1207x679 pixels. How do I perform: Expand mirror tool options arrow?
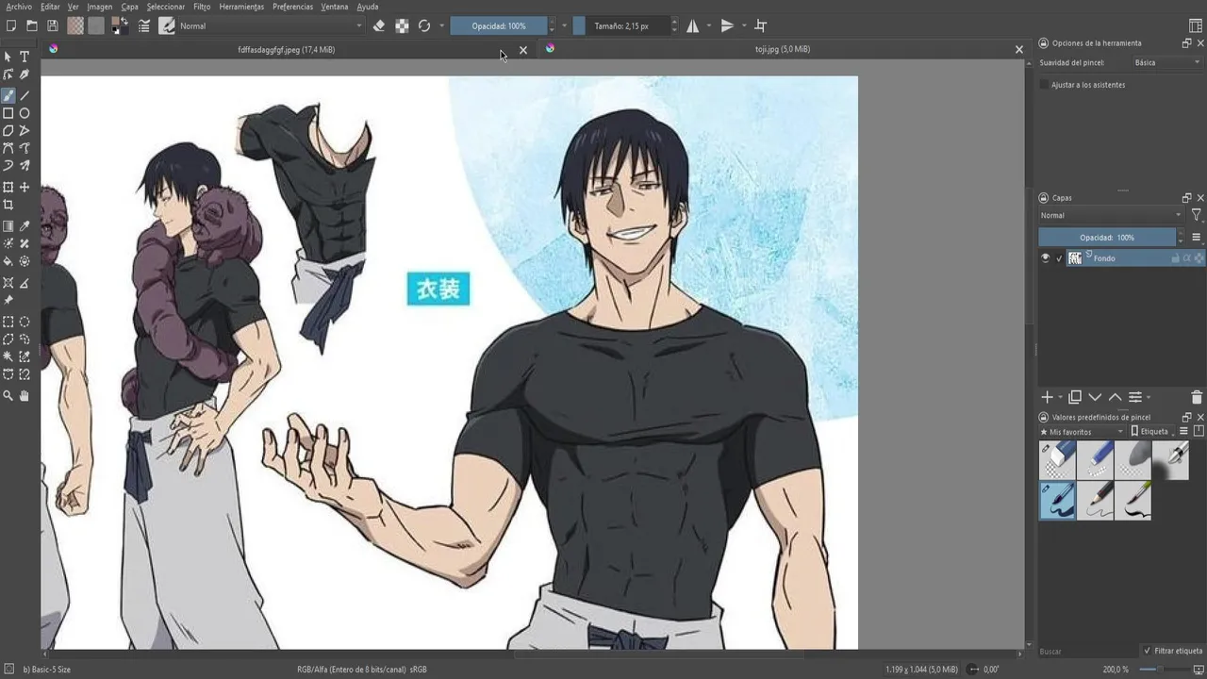point(709,25)
